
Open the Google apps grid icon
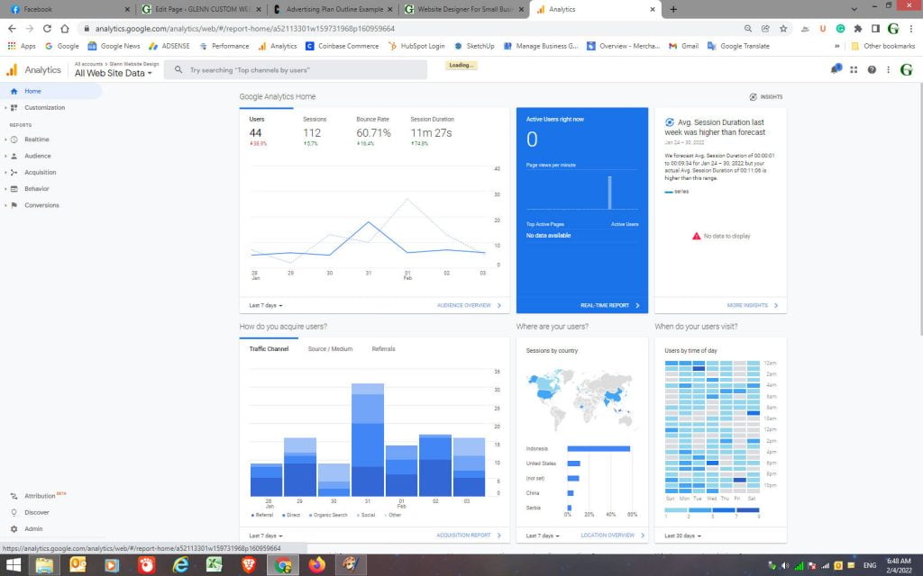click(x=854, y=68)
